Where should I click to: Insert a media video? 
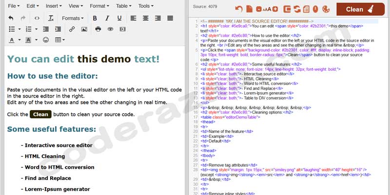pyautogui.click(x=123, y=29)
